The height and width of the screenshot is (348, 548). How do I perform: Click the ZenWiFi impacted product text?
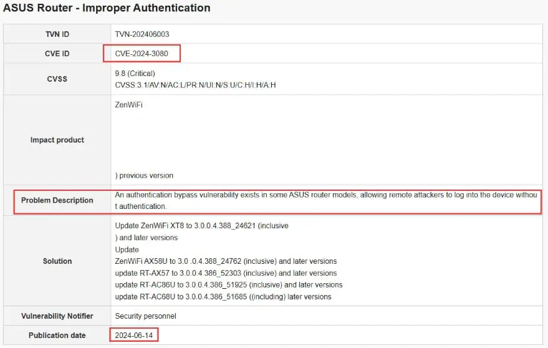[129, 105]
